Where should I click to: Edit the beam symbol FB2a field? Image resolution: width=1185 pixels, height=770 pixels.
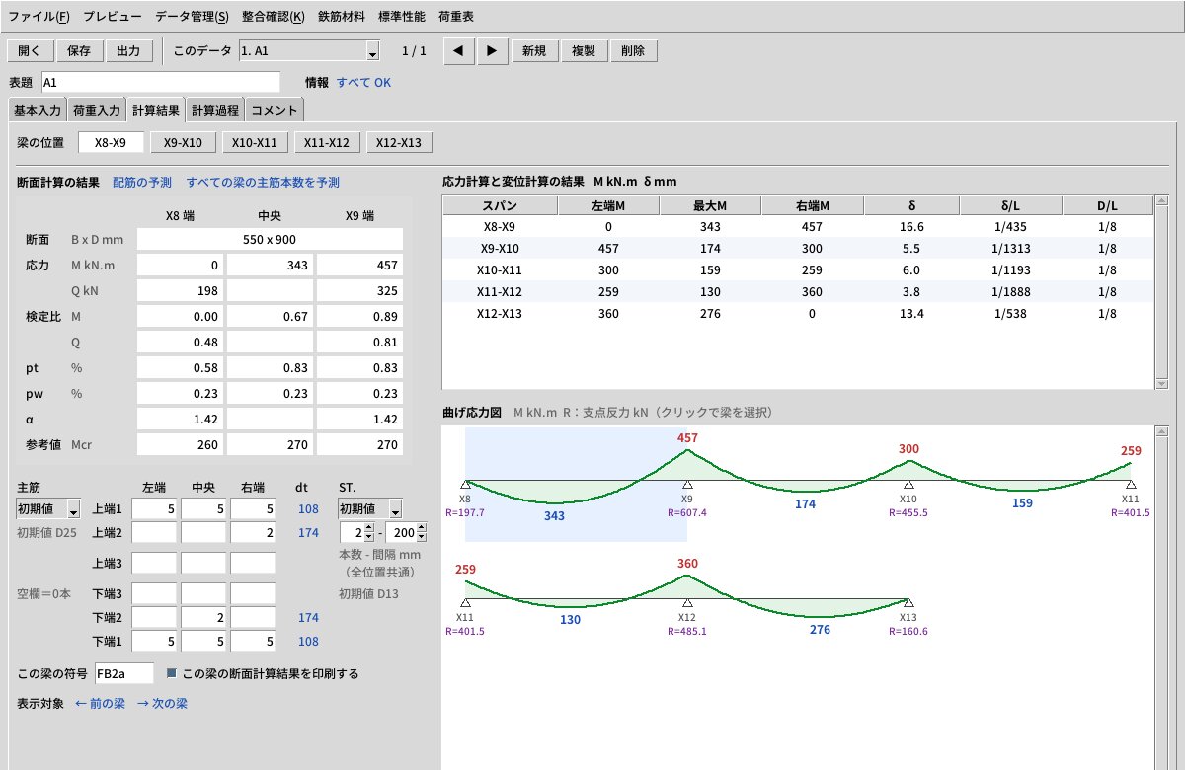[x=124, y=673]
